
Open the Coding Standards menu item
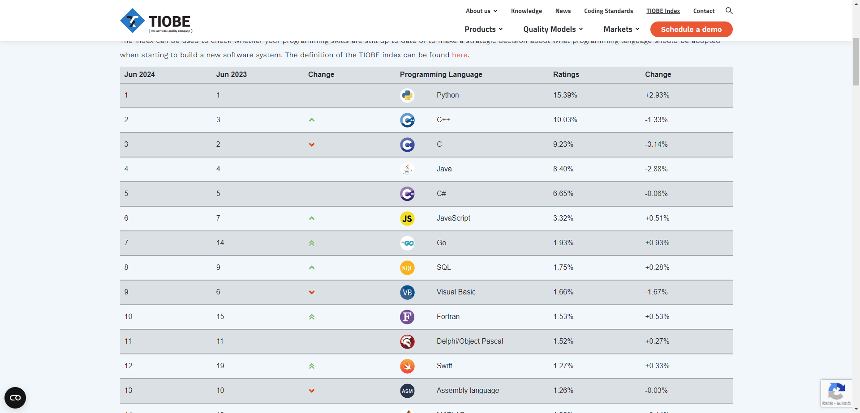pyautogui.click(x=608, y=11)
